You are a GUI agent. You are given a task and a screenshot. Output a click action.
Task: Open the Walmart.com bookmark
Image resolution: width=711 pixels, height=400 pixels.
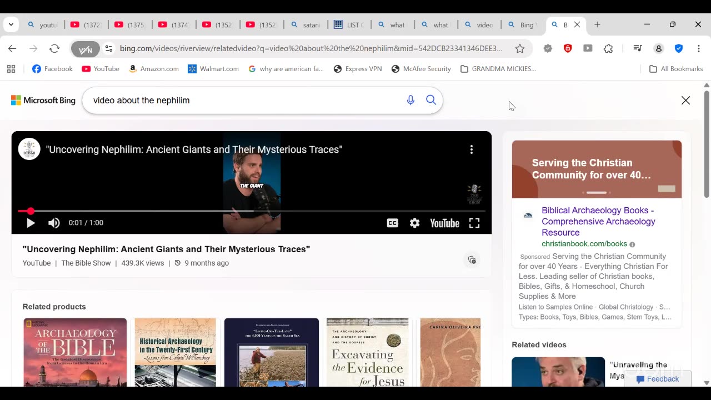pos(213,69)
